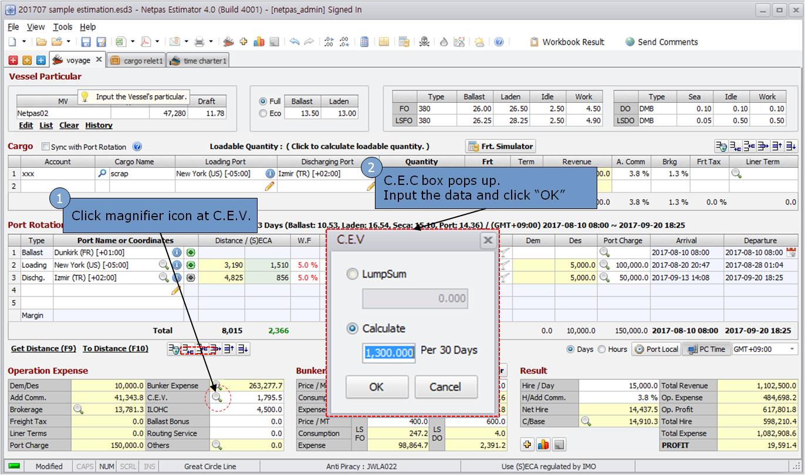Click the cargo name search icon for scrap

click(x=103, y=174)
